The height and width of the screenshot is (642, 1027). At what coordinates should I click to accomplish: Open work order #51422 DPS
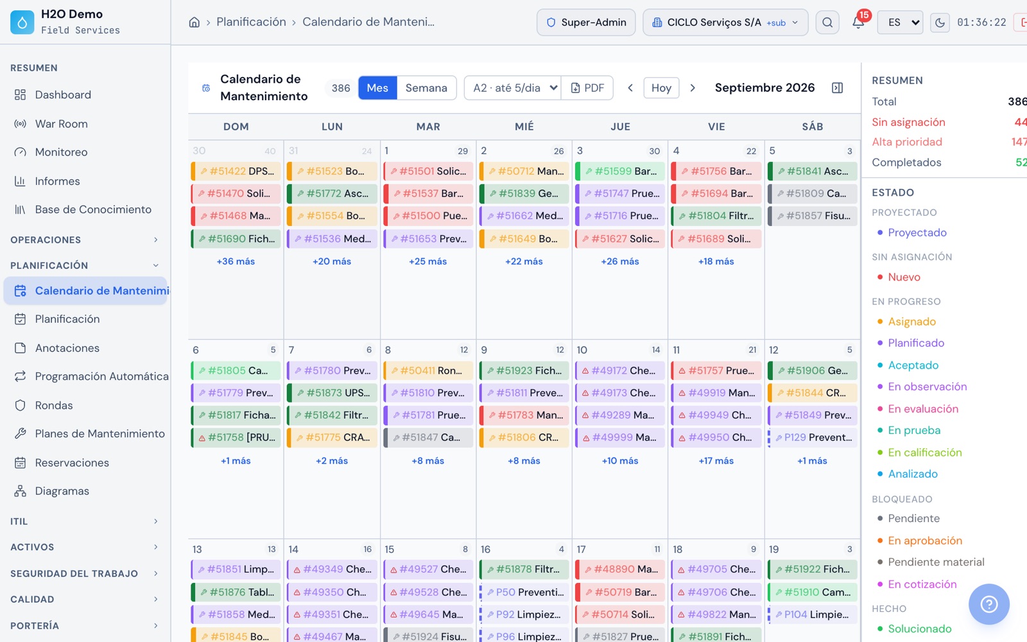tap(236, 171)
